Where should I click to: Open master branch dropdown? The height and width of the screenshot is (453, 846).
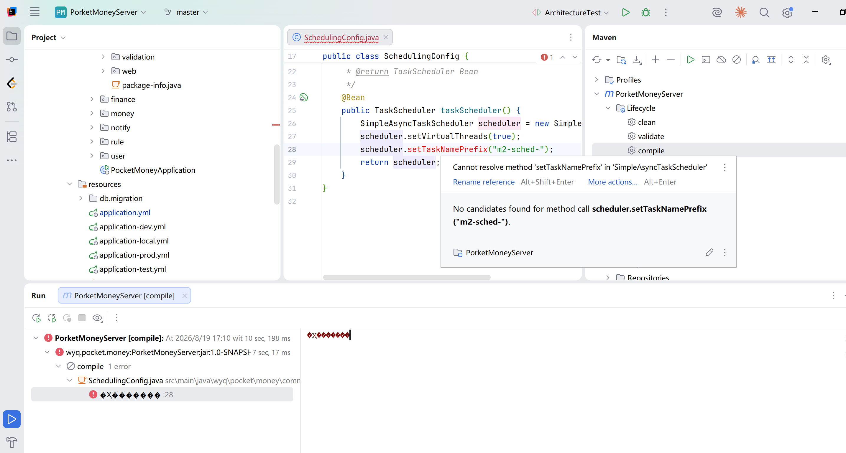[x=186, y=12]
